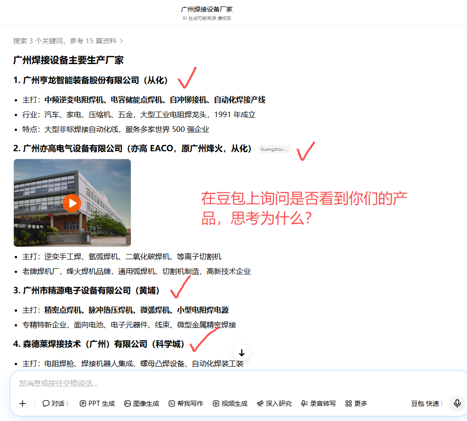Screen dimensions: 467x421
Task: Play the EACO factory video
Action: pyautogui.click(x=72, y=203)
